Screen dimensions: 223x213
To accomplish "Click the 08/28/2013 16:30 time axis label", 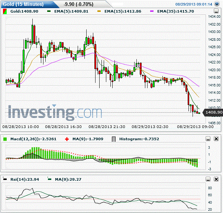I will (x=64, y=127).
